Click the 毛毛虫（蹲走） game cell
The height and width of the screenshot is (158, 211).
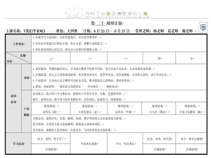click(159, 109)
